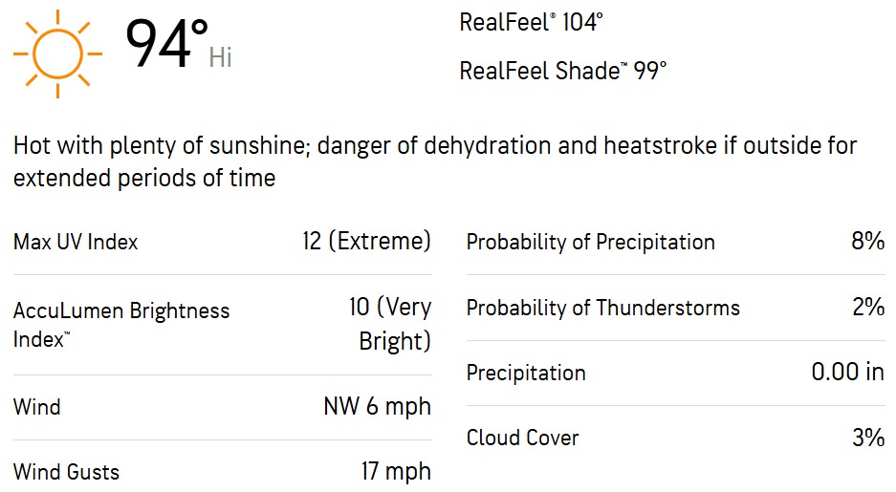Image resolution: width=896 pixels, height=492 pixels.
Task: Select the NW 6 mph wind value
Action: (x=377, y=406)
